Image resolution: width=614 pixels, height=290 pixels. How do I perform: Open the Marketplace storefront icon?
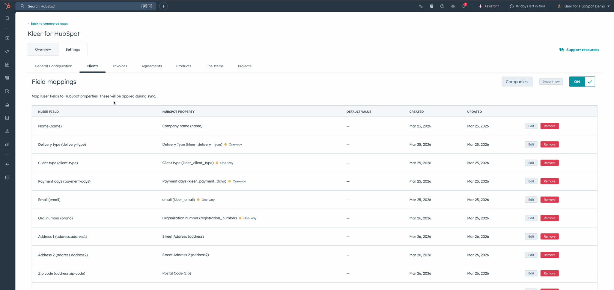[x=431, y=6]
